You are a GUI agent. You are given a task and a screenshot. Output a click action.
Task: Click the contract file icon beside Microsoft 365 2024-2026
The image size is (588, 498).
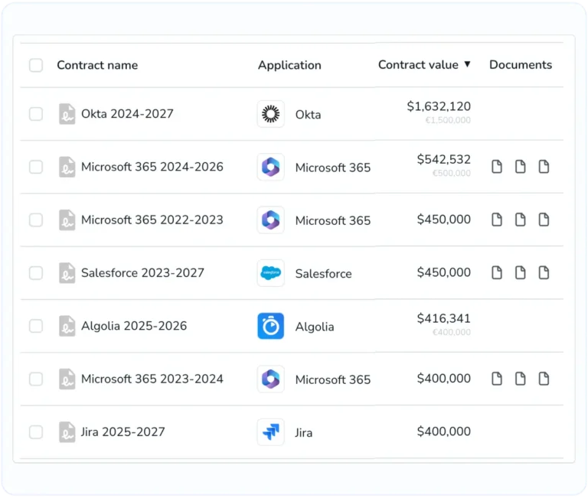67,167
